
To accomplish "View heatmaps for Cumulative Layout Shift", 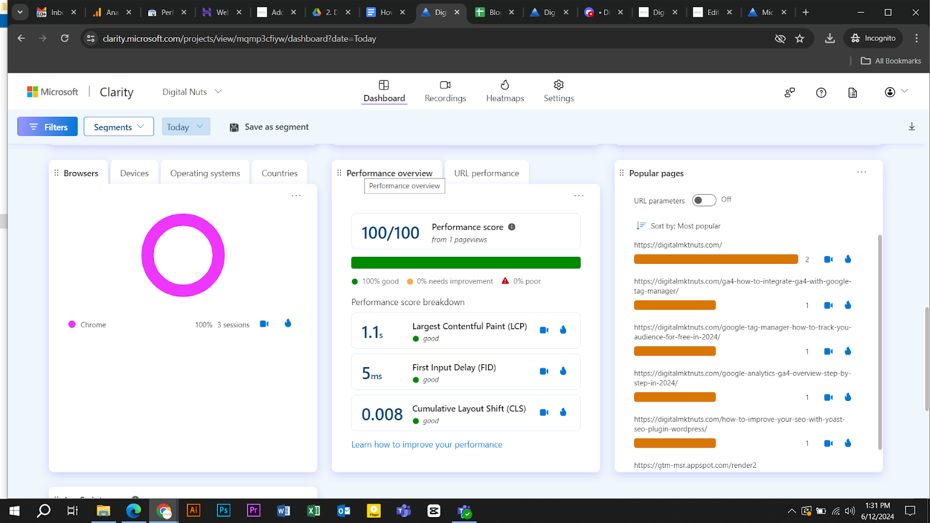I will pyautogui.click(x=563, y=412).
